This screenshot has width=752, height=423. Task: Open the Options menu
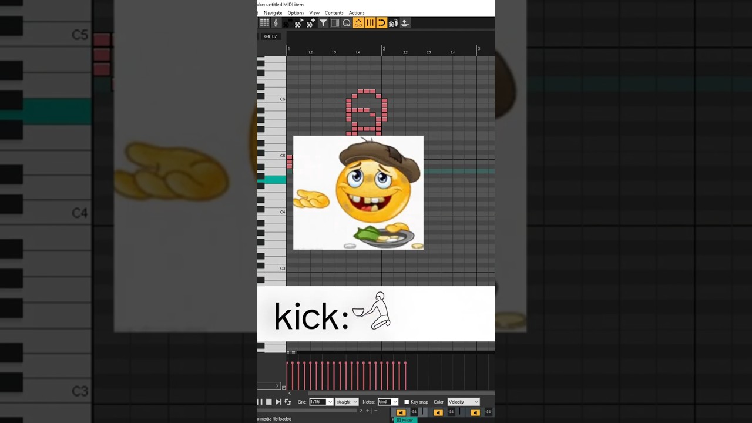pos(296,12)
